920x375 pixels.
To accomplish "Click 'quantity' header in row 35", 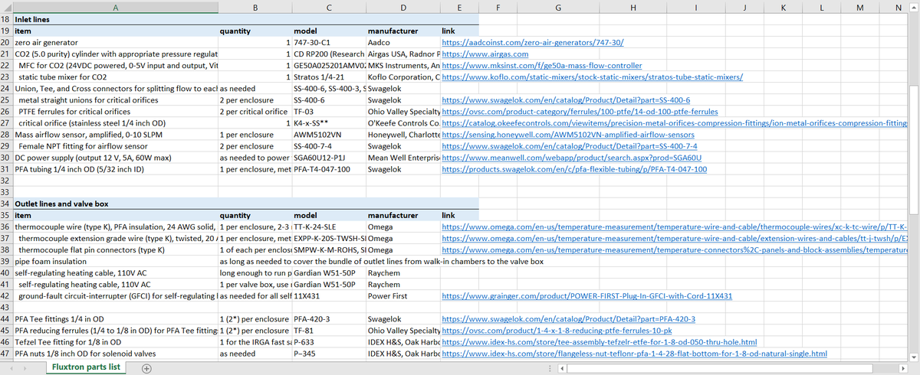I will point(255,216).
